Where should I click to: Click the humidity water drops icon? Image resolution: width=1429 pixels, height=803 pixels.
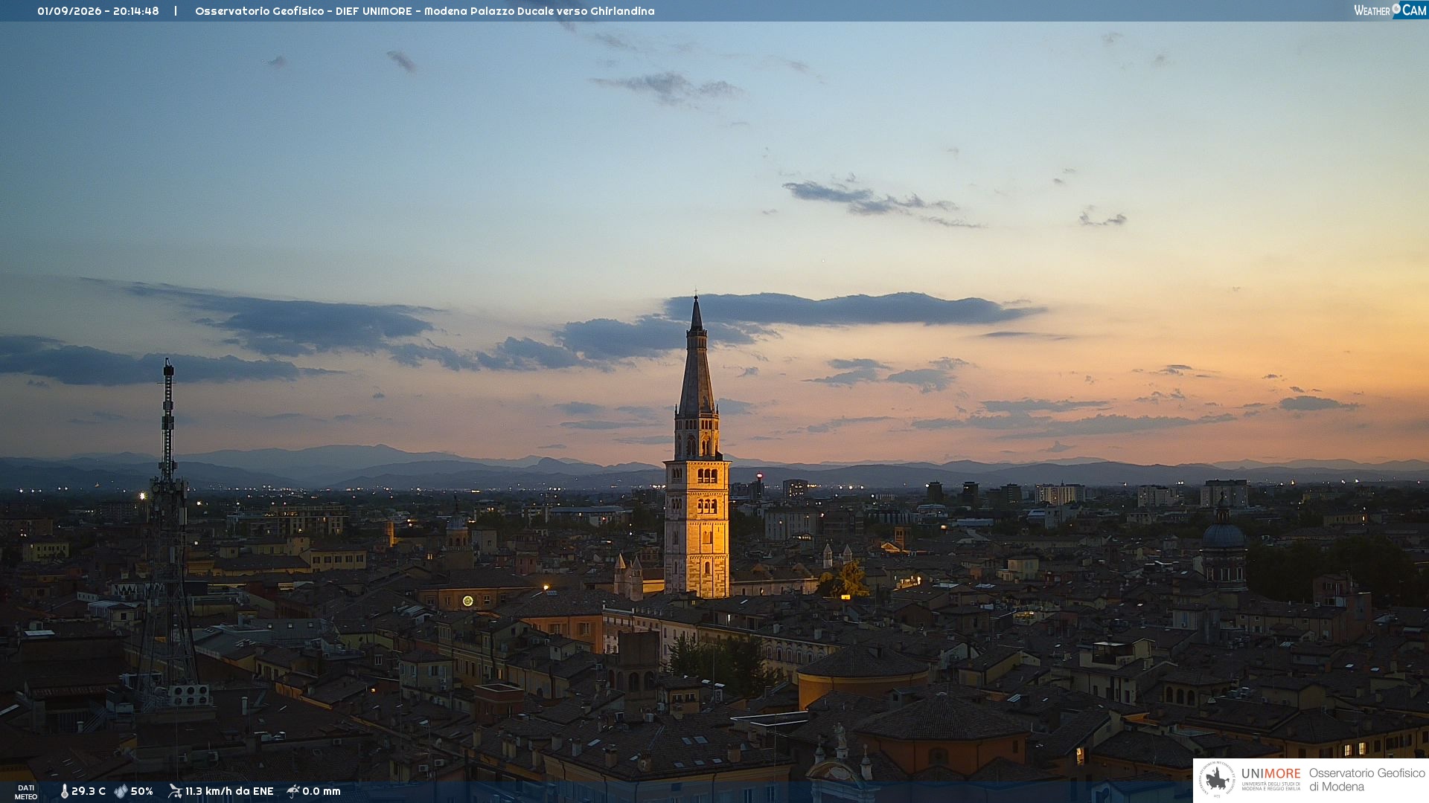(x=121, y=791)
